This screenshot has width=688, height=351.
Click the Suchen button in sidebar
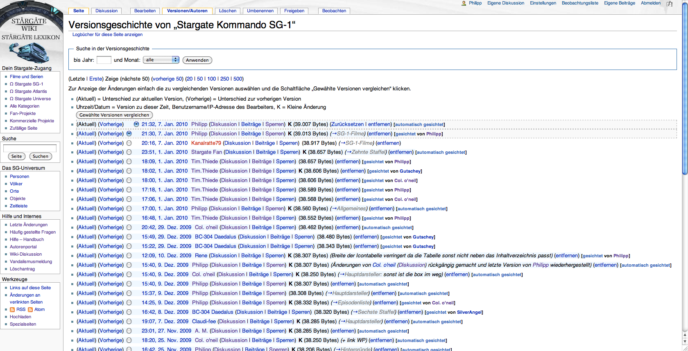41,156
